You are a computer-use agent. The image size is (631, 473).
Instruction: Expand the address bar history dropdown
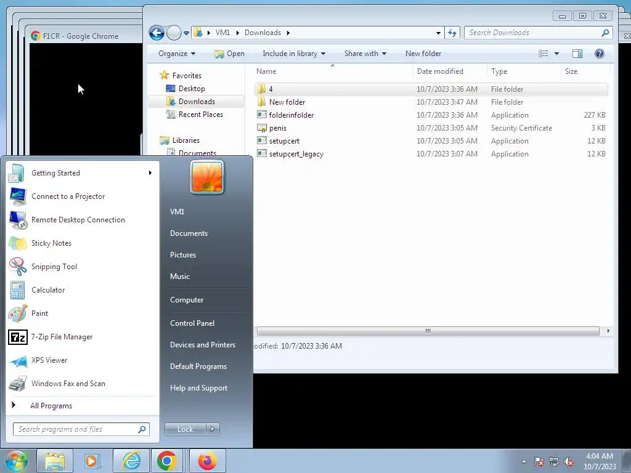438,33
